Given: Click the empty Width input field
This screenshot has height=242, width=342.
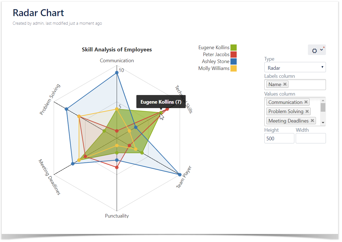Looking at the screenshot, I should tap(310, 138).
